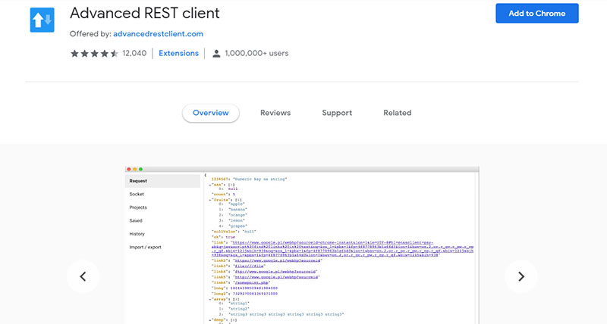Open the Related tab
The image size is (607, 324).
point(397,113)
